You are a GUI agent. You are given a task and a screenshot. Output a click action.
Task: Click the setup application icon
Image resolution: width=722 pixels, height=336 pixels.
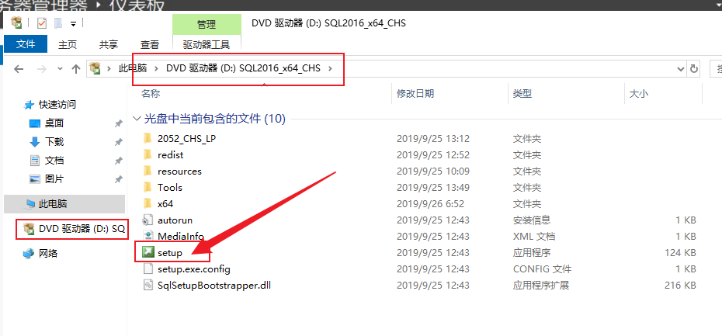pos(148,252)
